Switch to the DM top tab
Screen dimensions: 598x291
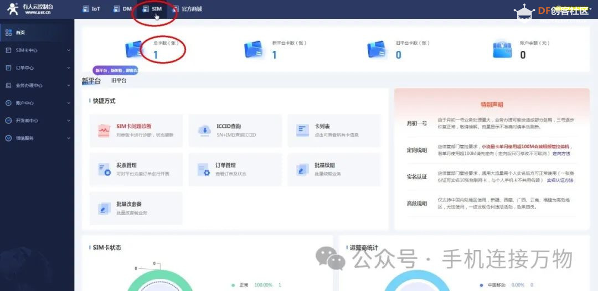[122, 9]
